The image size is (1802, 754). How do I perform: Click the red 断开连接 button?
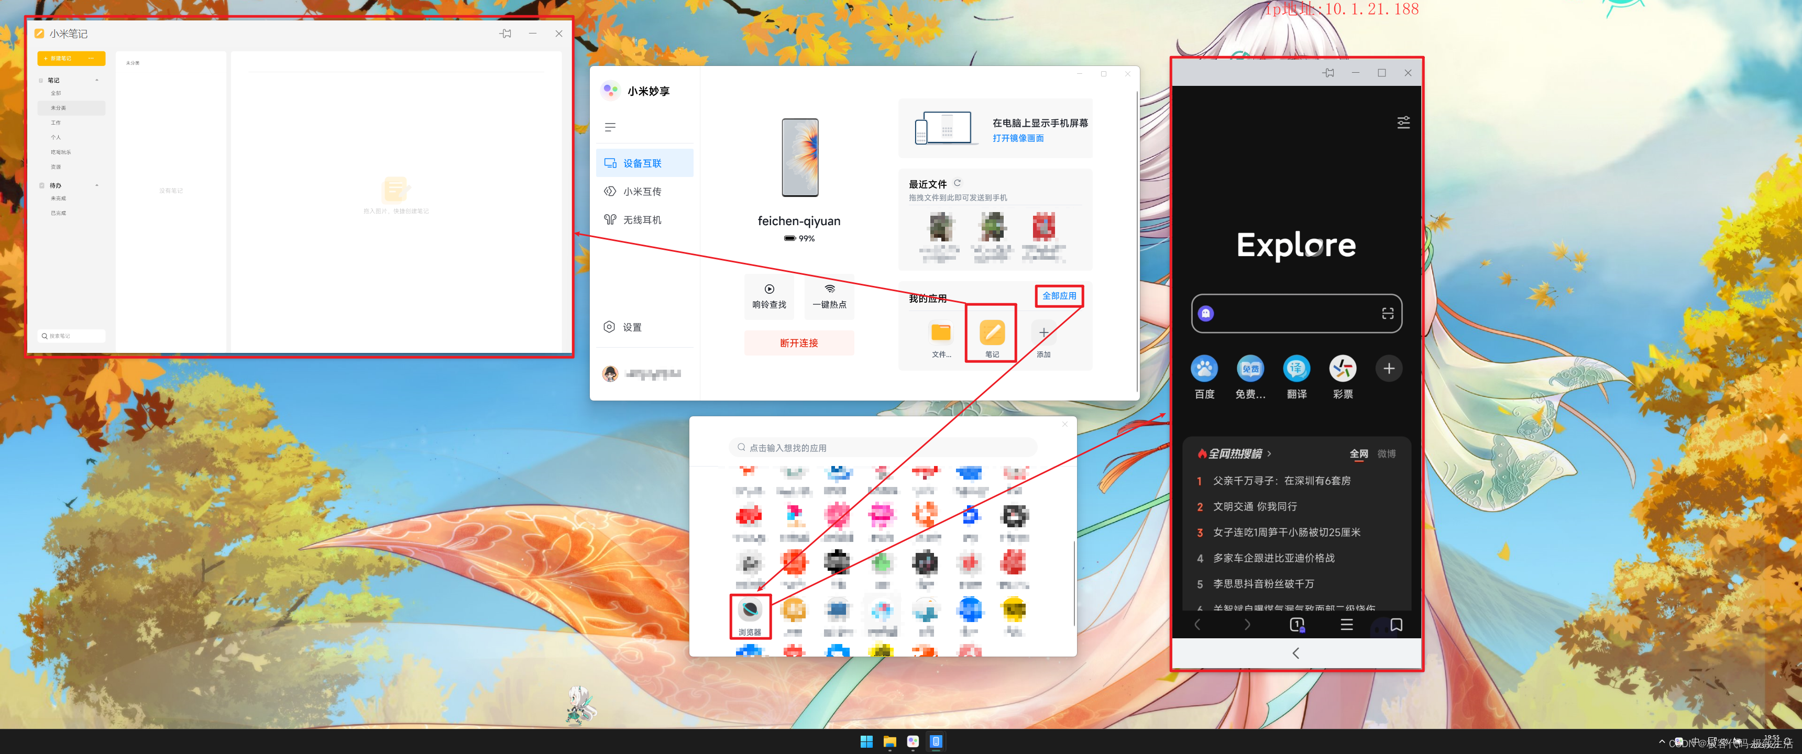[x=799, y=343]
